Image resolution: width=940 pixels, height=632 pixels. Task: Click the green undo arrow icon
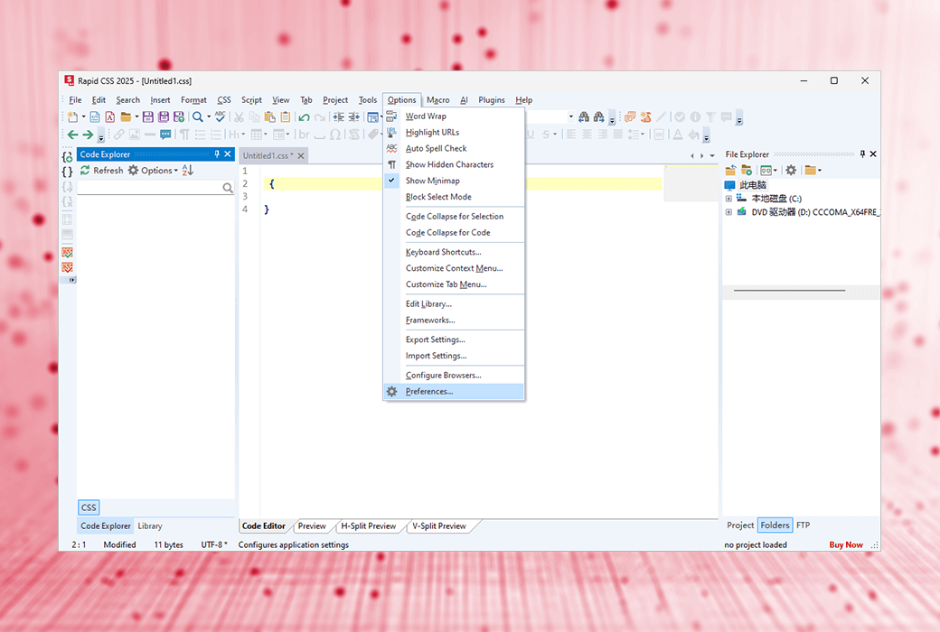pos(305,116)
